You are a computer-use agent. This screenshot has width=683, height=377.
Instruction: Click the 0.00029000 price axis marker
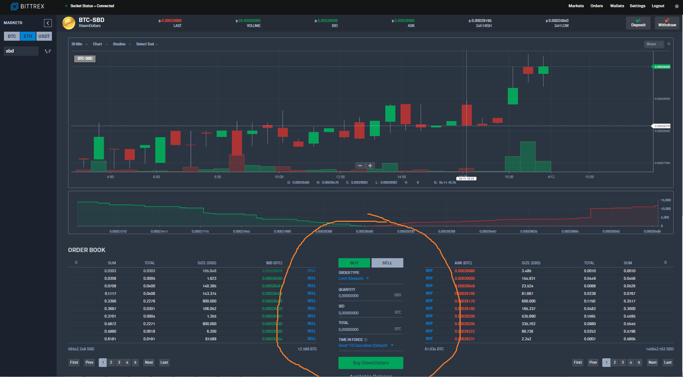662,67
